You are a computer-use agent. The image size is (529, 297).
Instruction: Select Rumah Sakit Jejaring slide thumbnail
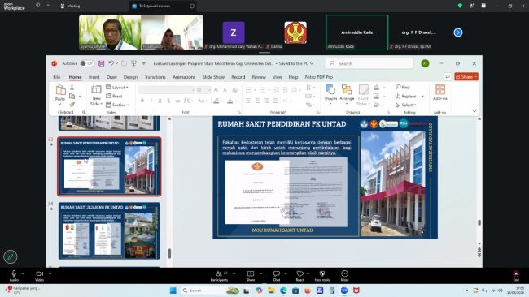click(109, 230)
